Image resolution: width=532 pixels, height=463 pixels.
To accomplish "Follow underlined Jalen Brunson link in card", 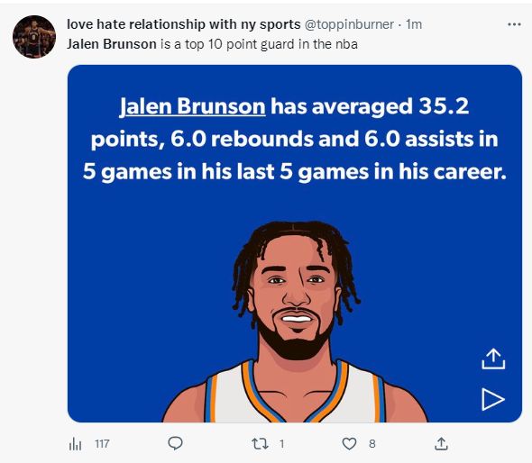I will pos(193,106).
